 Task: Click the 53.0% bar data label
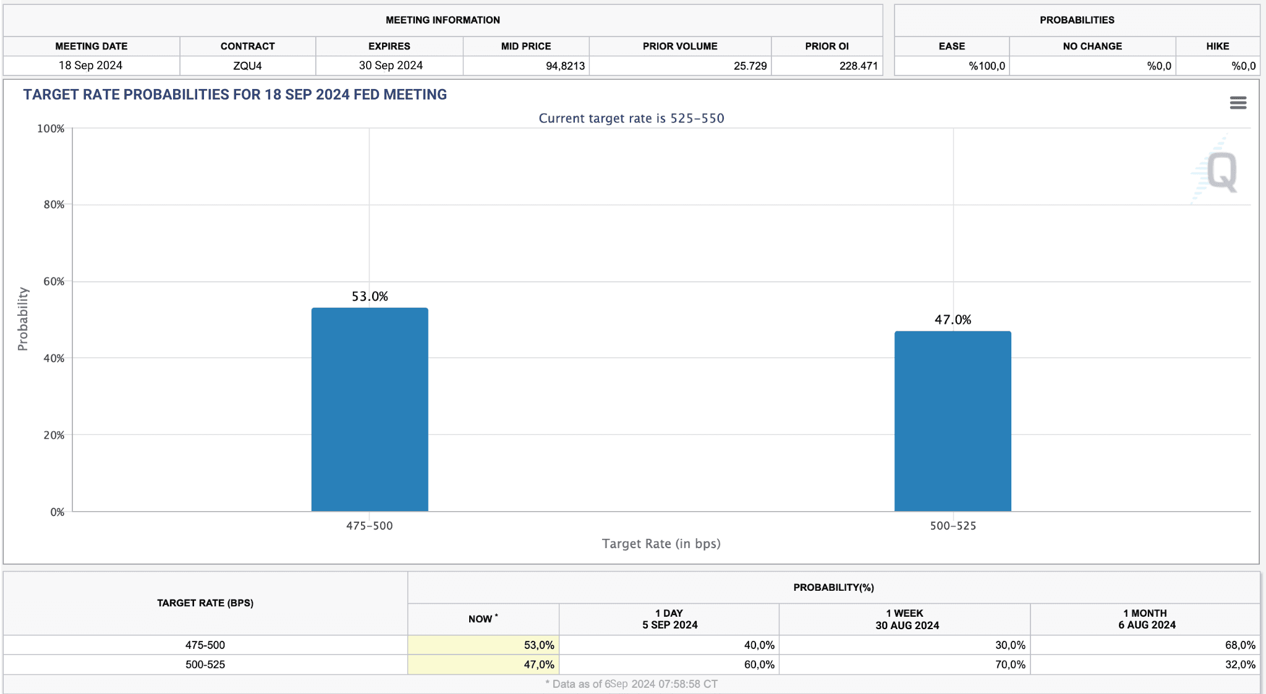(370, 297)
